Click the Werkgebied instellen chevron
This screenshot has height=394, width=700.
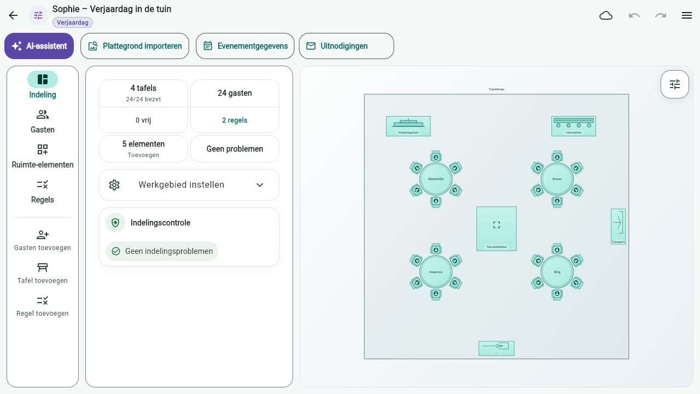pos(260,185)
